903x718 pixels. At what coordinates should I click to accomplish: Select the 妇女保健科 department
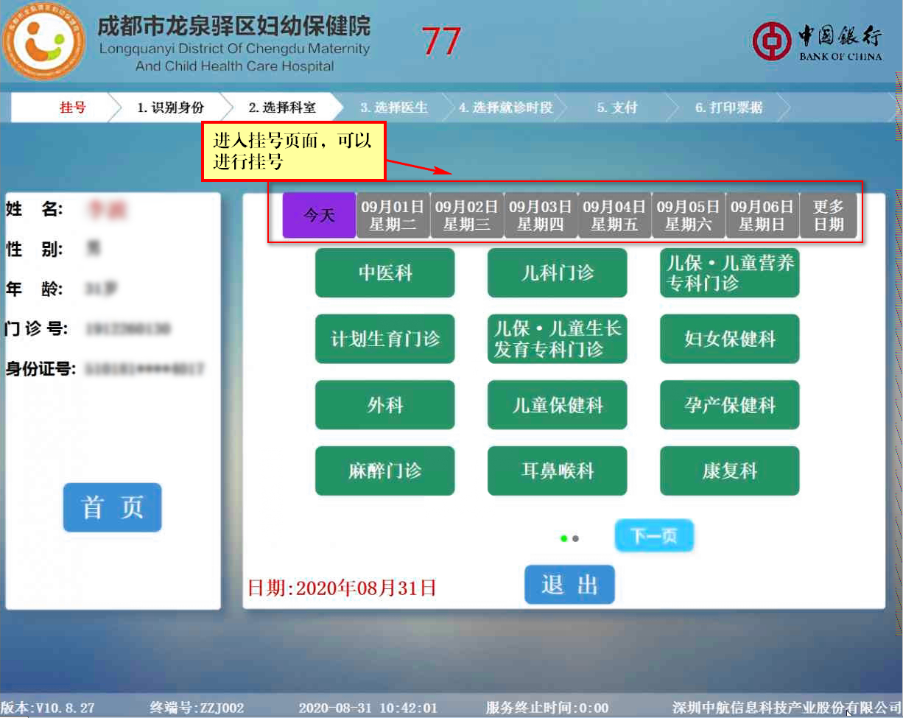point(729,339)
